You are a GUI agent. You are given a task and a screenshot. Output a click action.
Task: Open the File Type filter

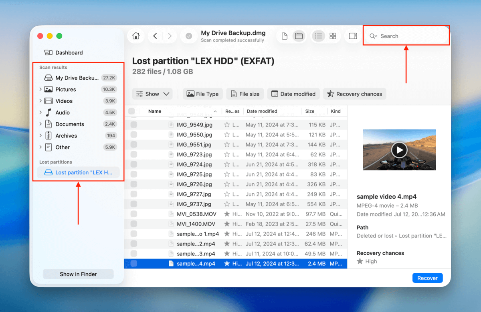(203, 94)
